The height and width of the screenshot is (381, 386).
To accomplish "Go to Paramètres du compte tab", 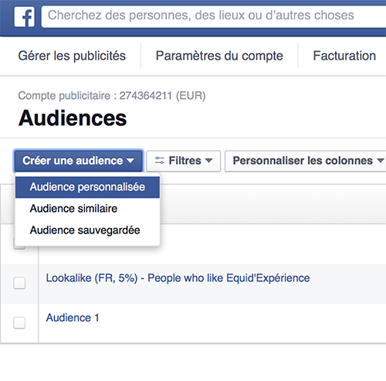I will click(219, 56).
